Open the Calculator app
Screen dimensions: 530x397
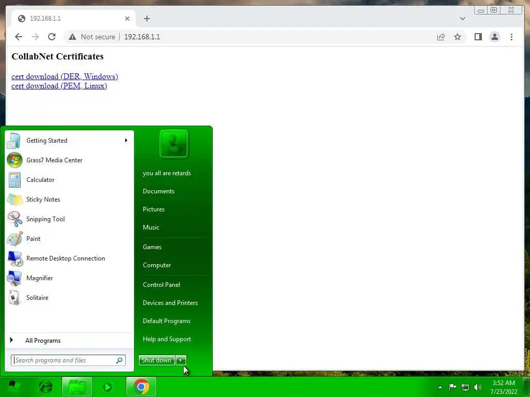point(69,179)
